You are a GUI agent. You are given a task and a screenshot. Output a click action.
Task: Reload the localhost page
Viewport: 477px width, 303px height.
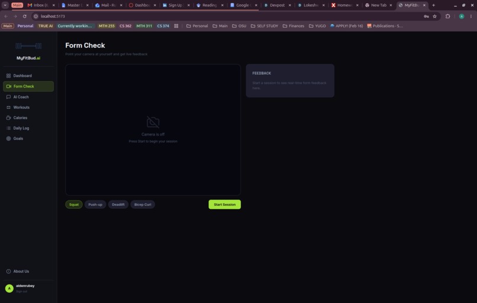(x=25, y=17)
